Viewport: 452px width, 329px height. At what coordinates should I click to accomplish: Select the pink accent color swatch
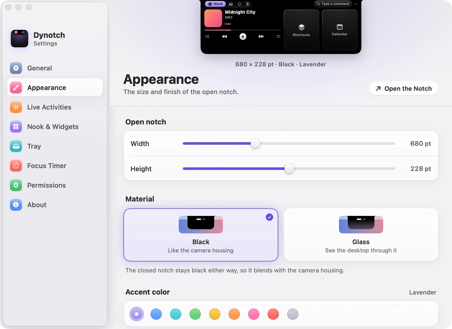tap(254, 314)
